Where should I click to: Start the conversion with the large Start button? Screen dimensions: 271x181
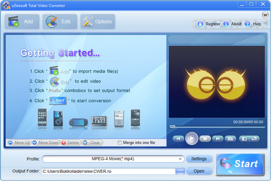tap(240, 164)
